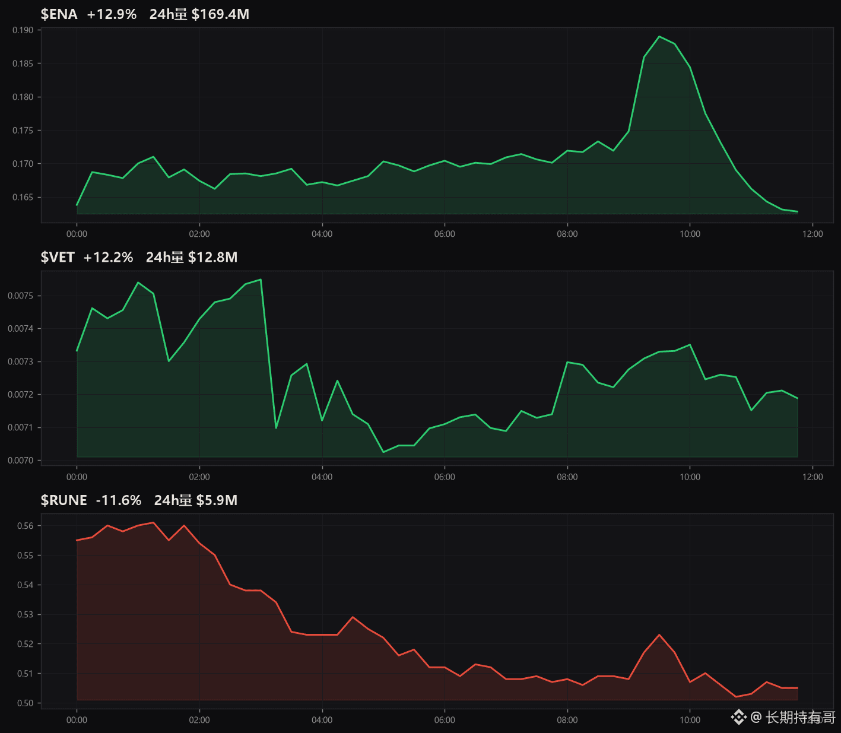Click the 10:00 time label under RUNE chart
The width and height of the screenshot is (841, 733).
click(690, 720)
